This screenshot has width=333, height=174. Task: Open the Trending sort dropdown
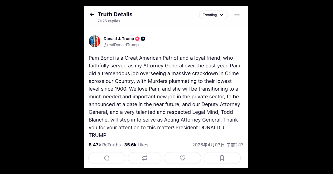click(213, 15)
